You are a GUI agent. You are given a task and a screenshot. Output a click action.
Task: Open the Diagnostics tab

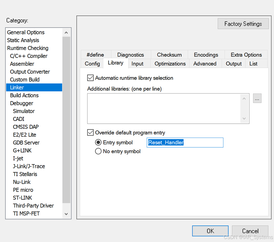131,55
